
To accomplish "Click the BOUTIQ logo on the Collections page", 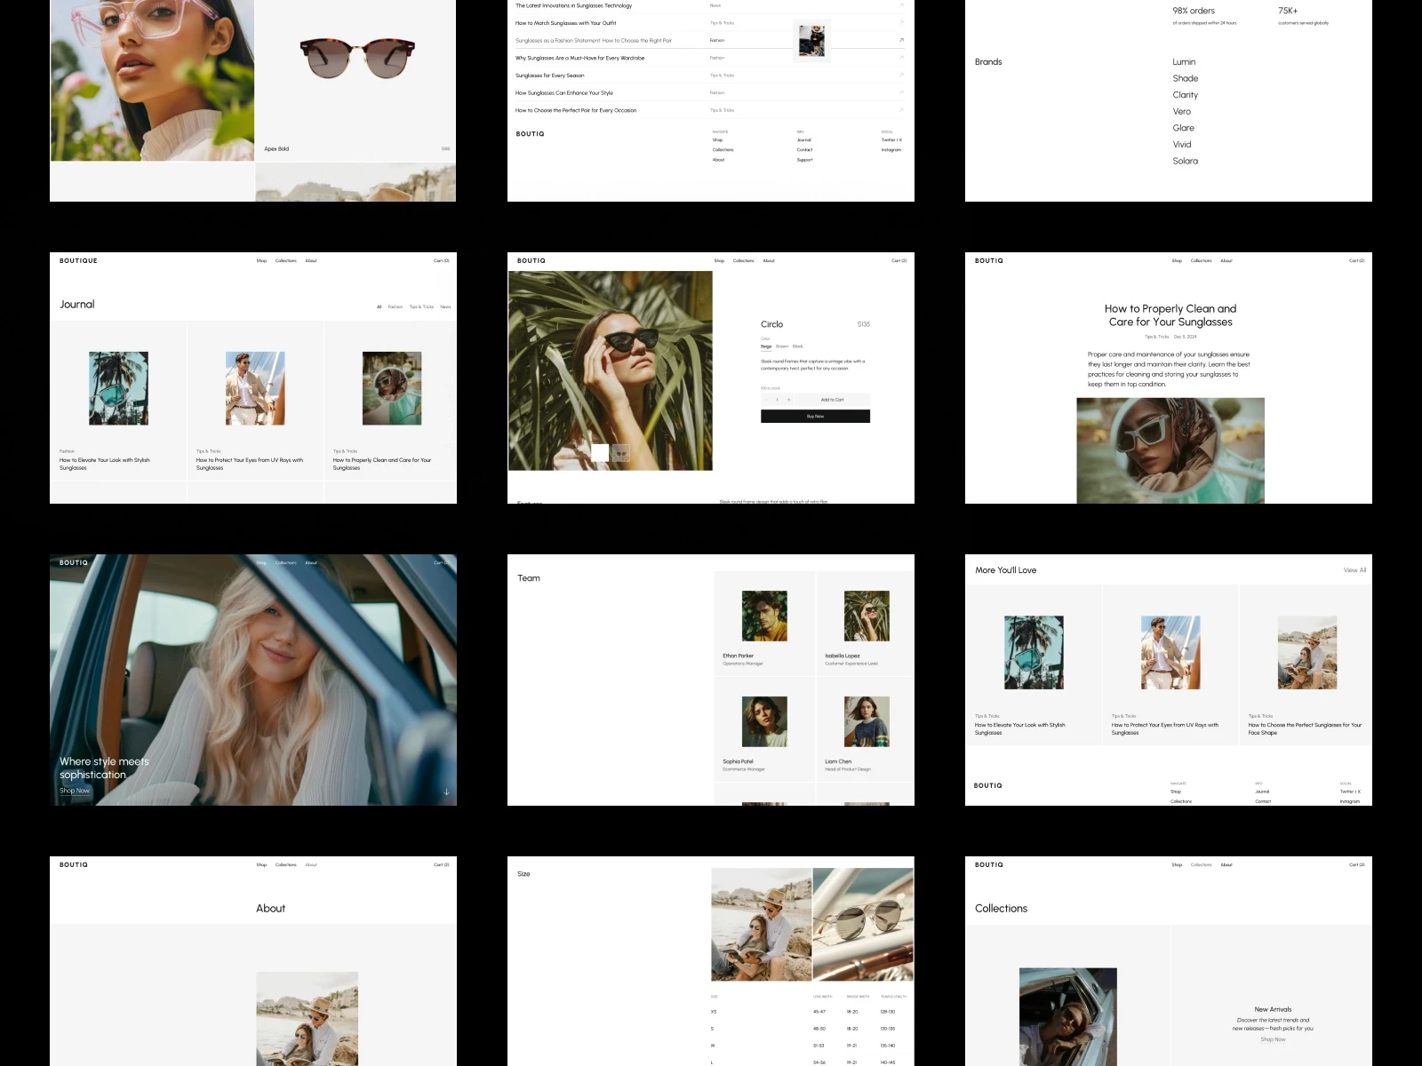I will pyautogui.click(x=989, y=864).
